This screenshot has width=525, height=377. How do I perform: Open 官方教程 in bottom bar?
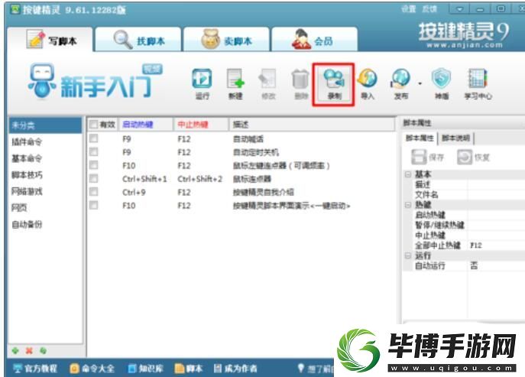click(35, 369)
